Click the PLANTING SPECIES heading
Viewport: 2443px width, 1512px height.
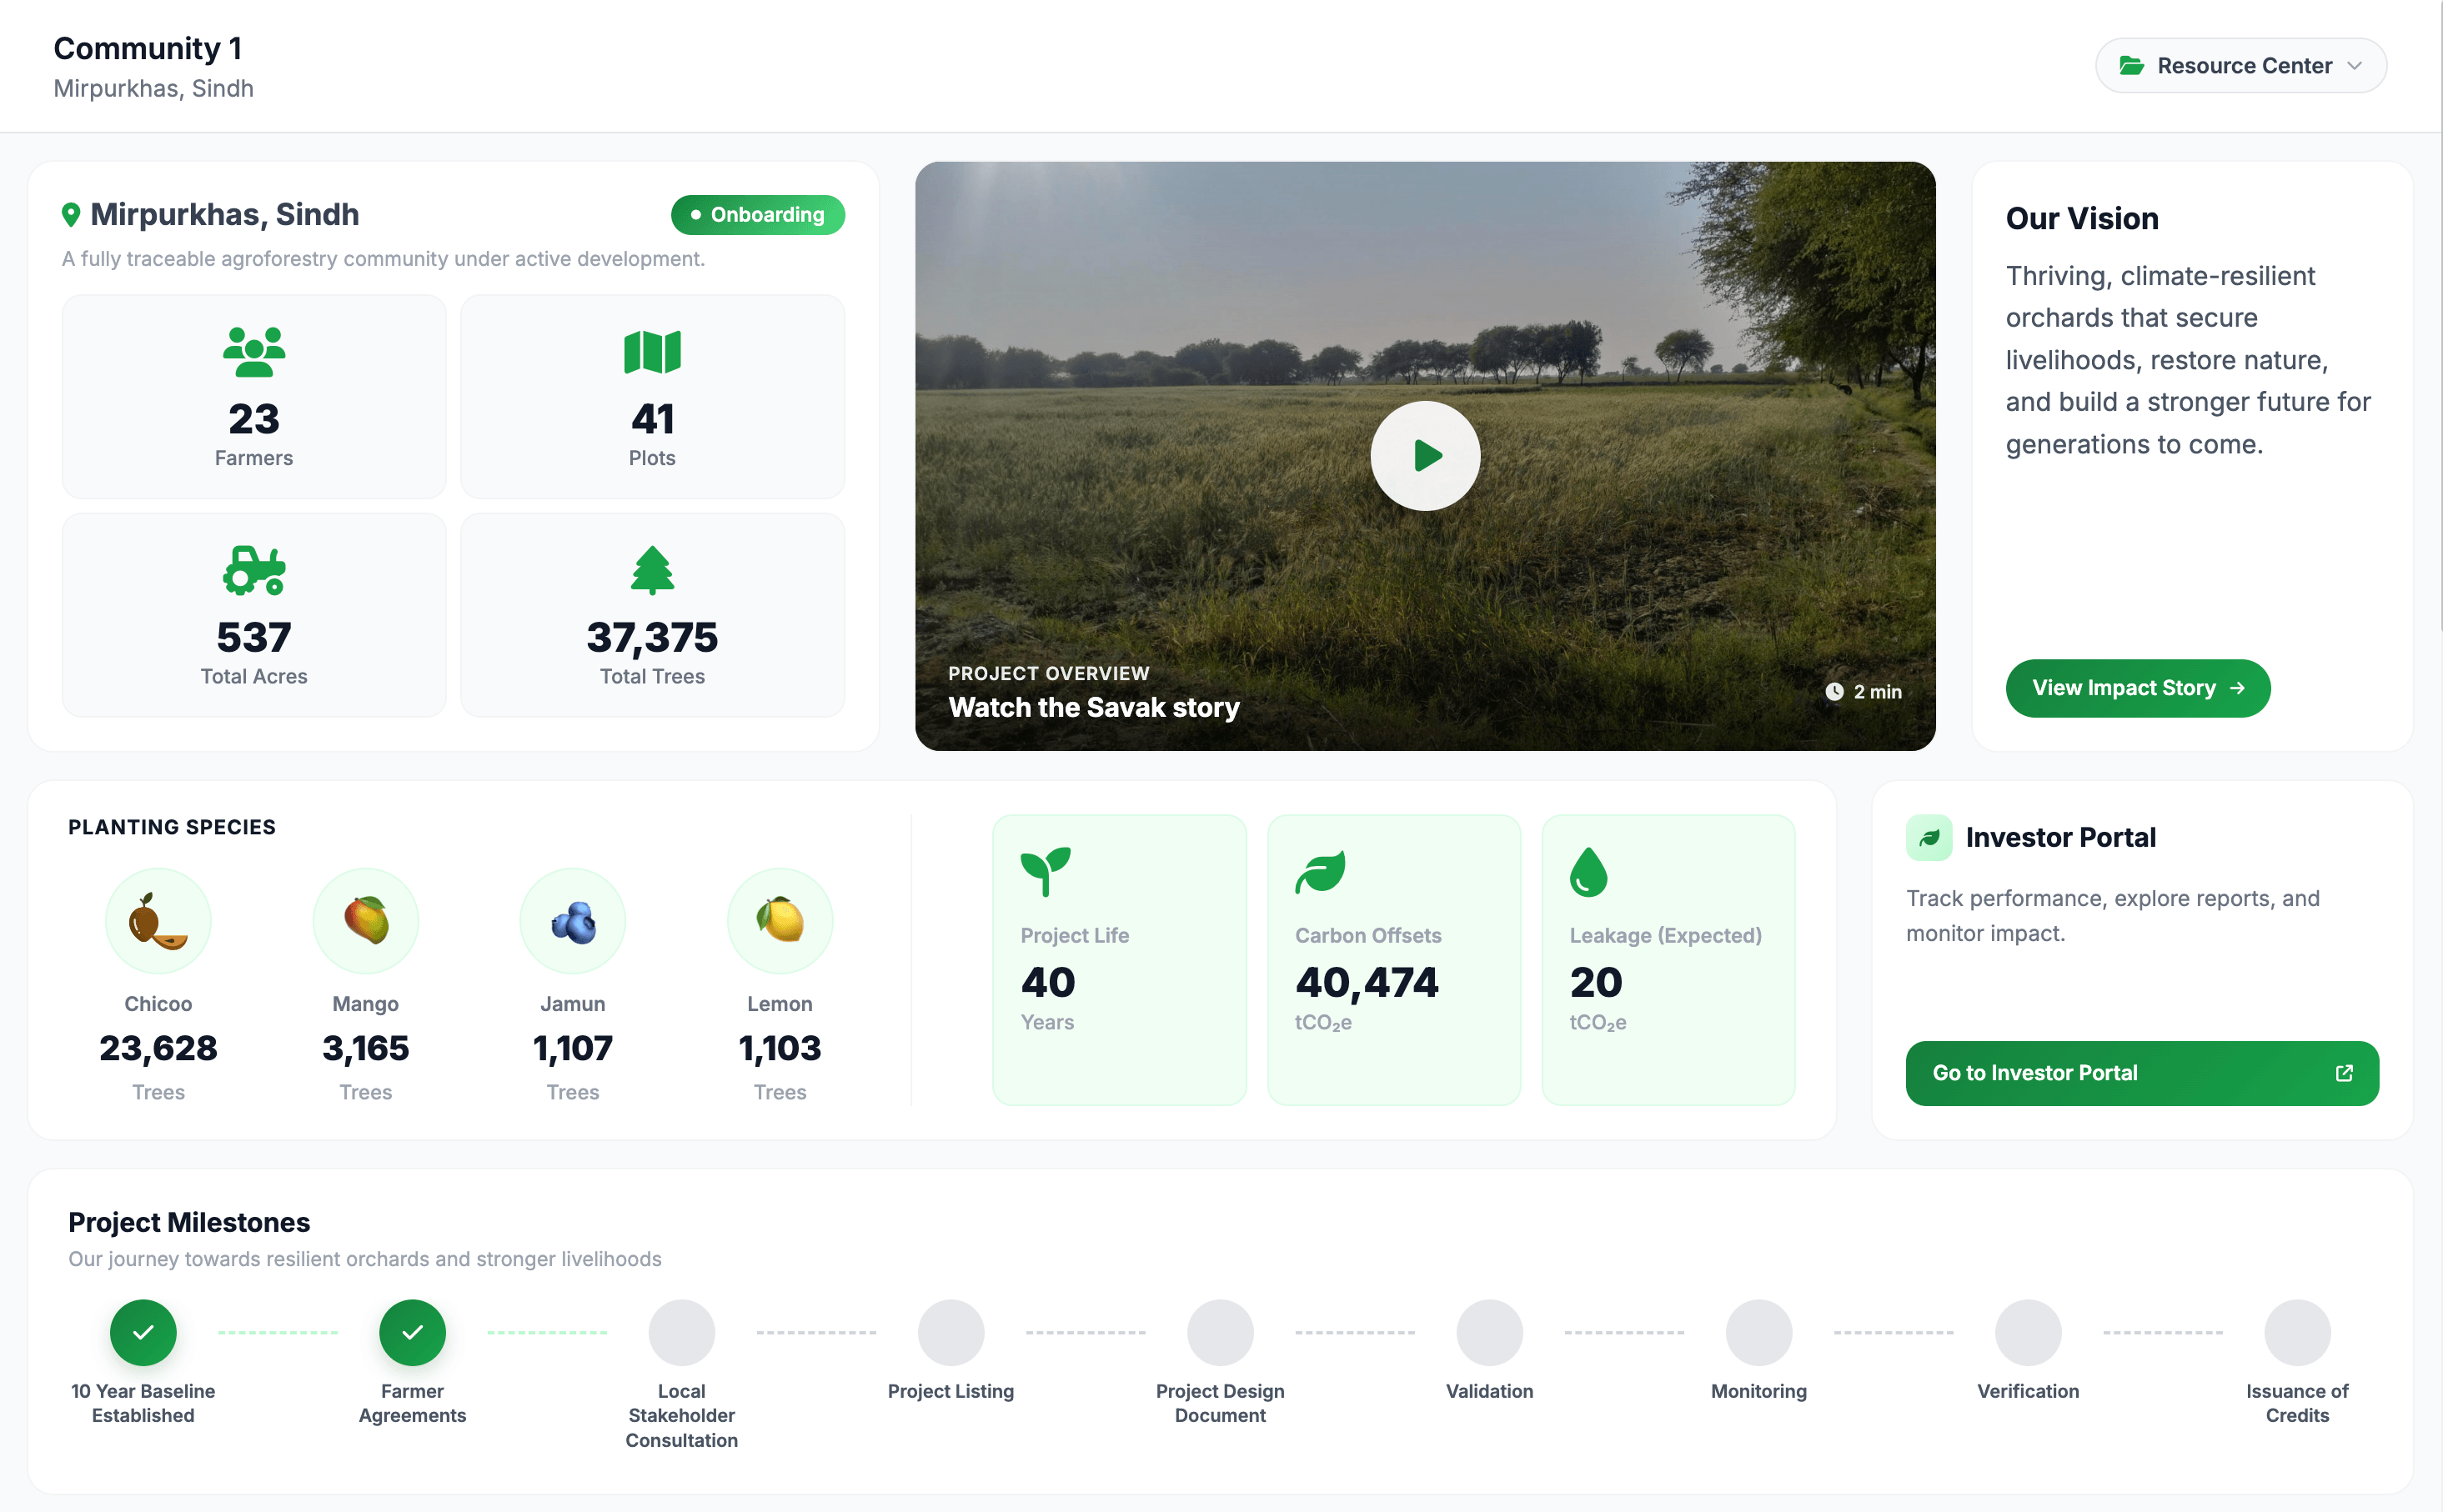171,827
